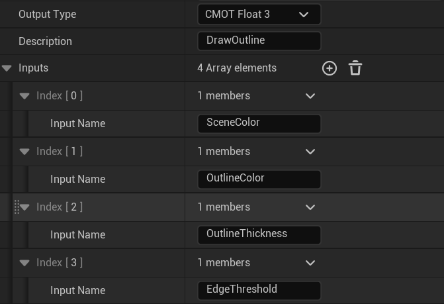The height and width of the screenshot is (304, 444).
Task: Collapse the Inputs array section
Action: coord(7,68)
